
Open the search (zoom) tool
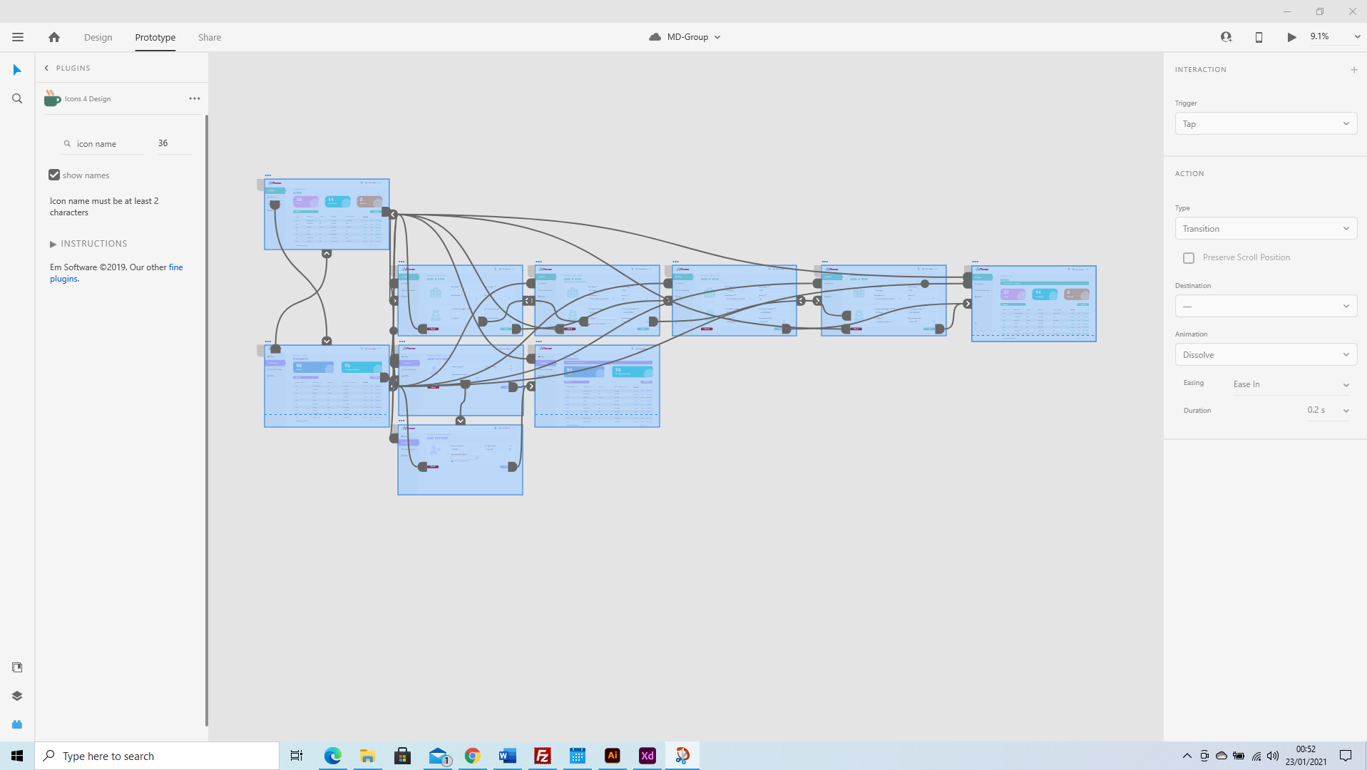tap(17, 99)
